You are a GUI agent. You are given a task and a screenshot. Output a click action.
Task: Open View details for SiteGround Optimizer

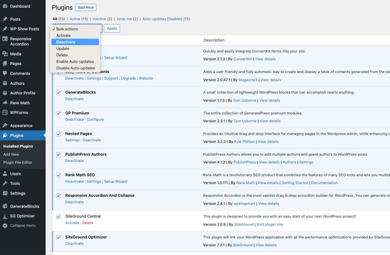266,245
